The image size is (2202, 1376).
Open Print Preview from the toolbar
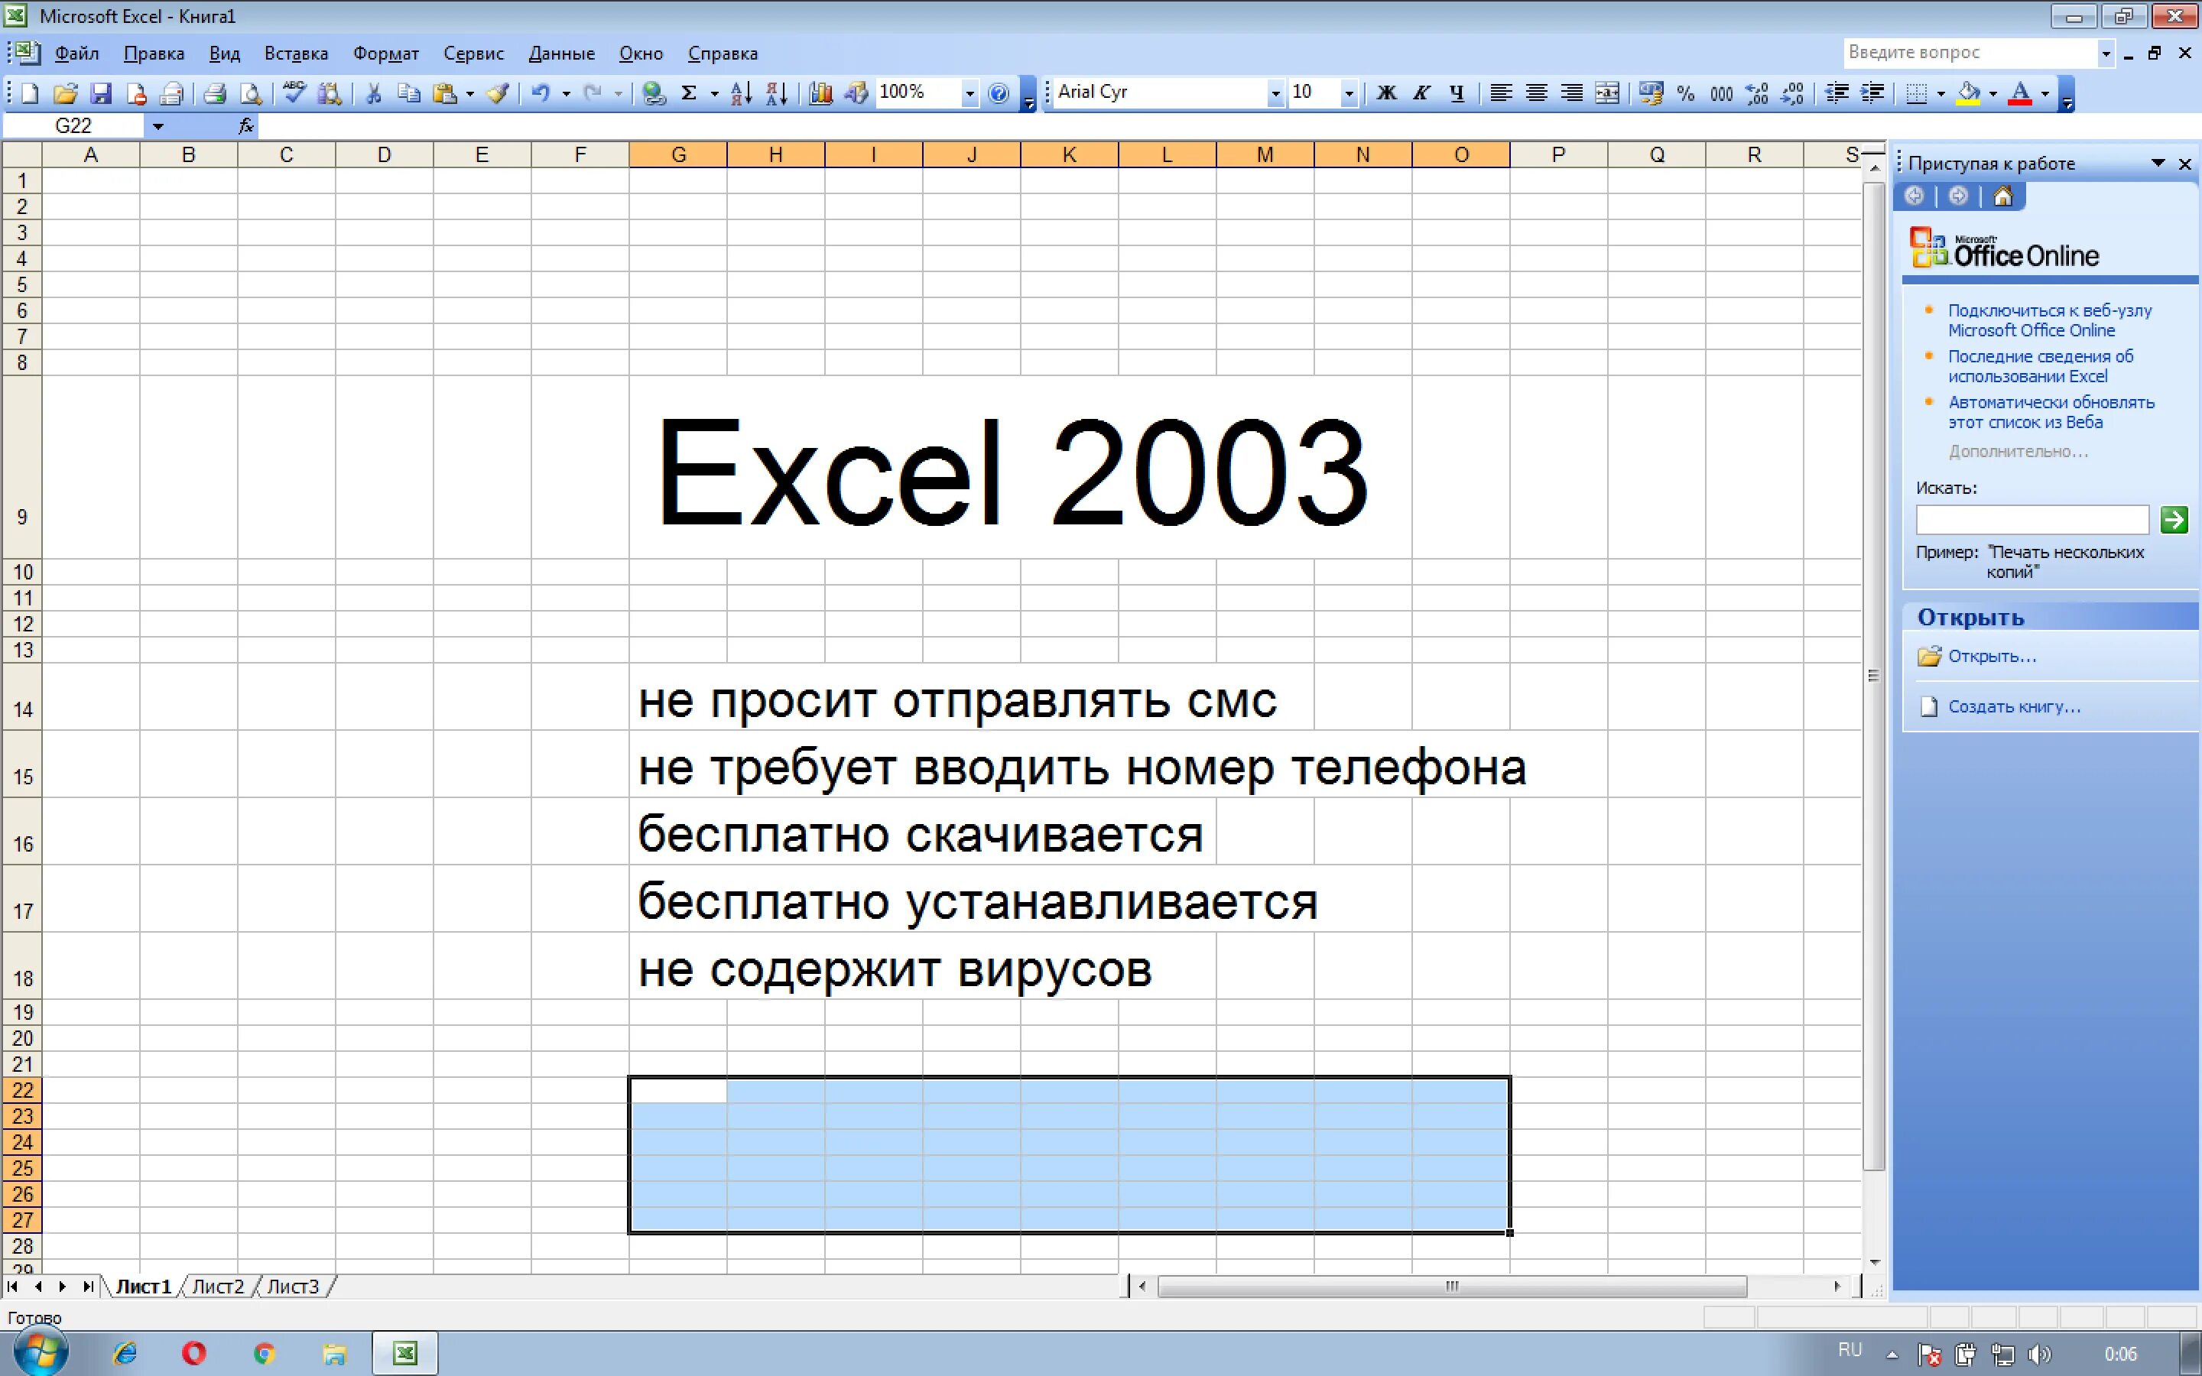pos(250,92)
